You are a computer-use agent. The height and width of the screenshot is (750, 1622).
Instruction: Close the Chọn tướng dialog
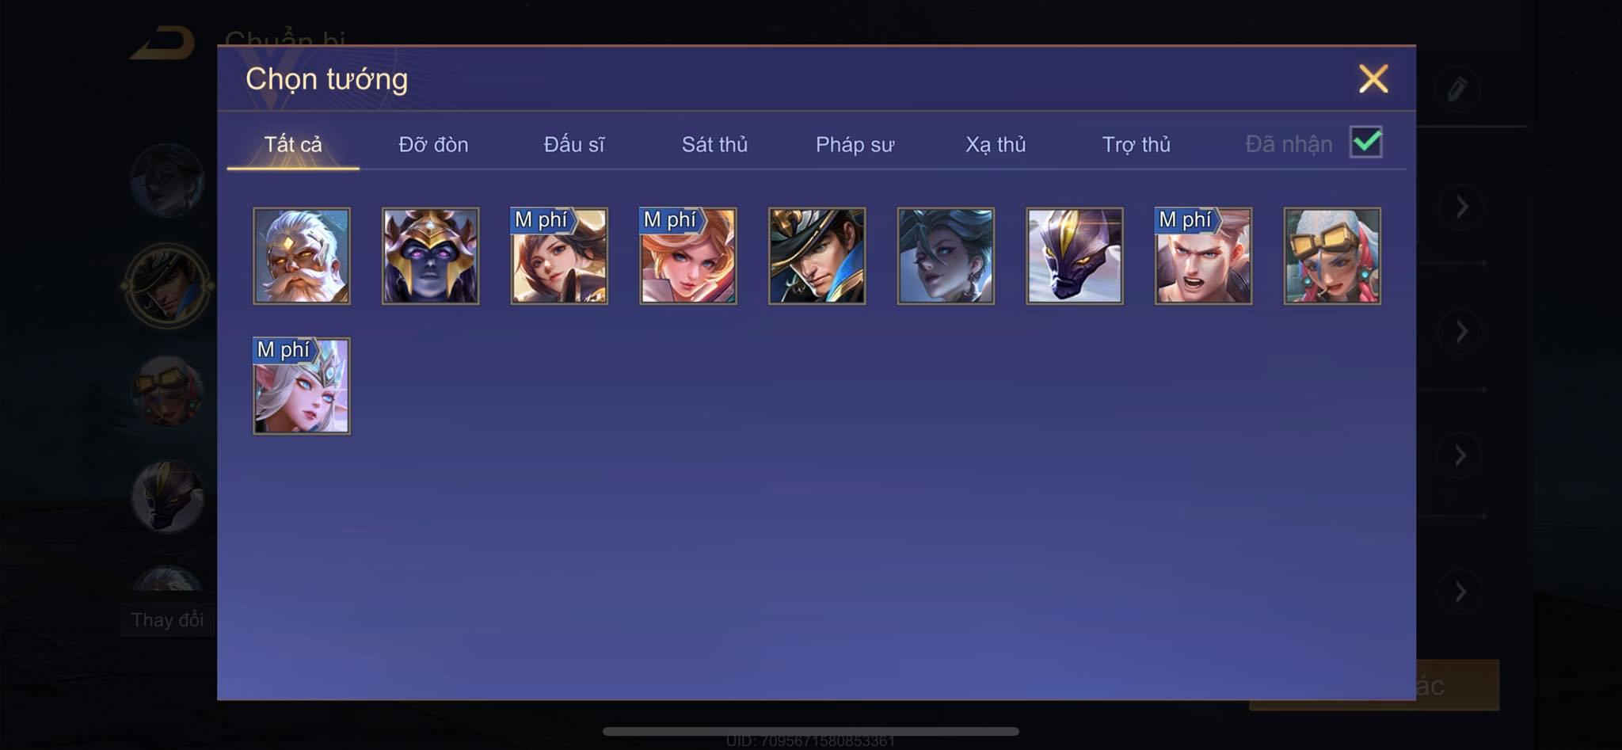point(1373,78)
